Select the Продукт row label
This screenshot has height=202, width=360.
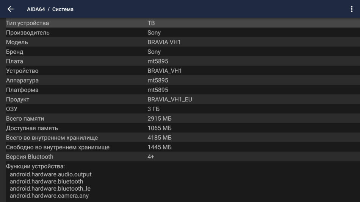18,99
